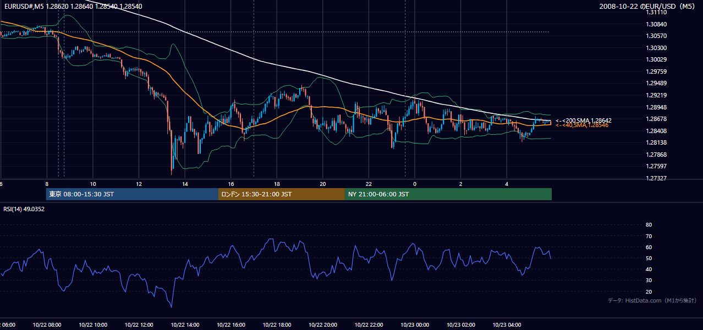This screenshot has width=703, height=330.
Task: Click the 10/22 10:00 time axis label
Action: click(93, 324)
